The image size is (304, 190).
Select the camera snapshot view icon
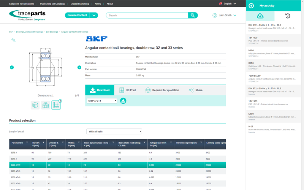click(46, 105)
